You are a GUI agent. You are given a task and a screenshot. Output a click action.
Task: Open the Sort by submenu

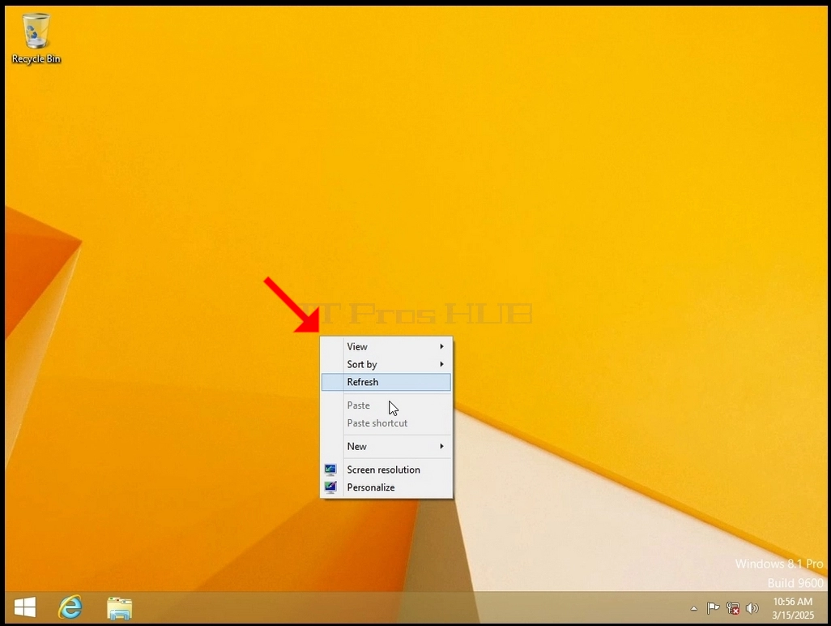click(386, 364)
